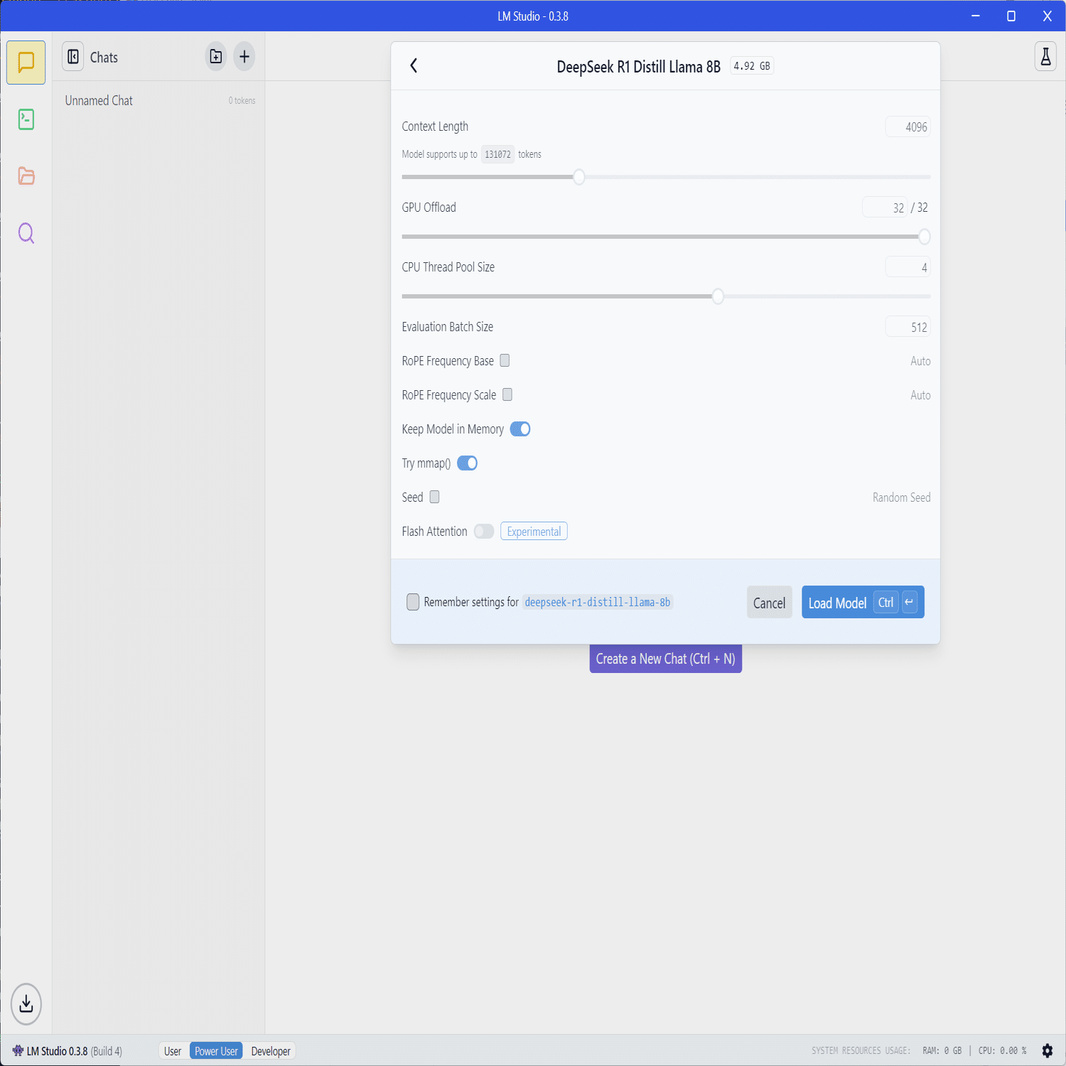Enable the RoPE Frequency Base checkbox
The width and height of the screenshot is (1066, 1066).
pos(505,360)
